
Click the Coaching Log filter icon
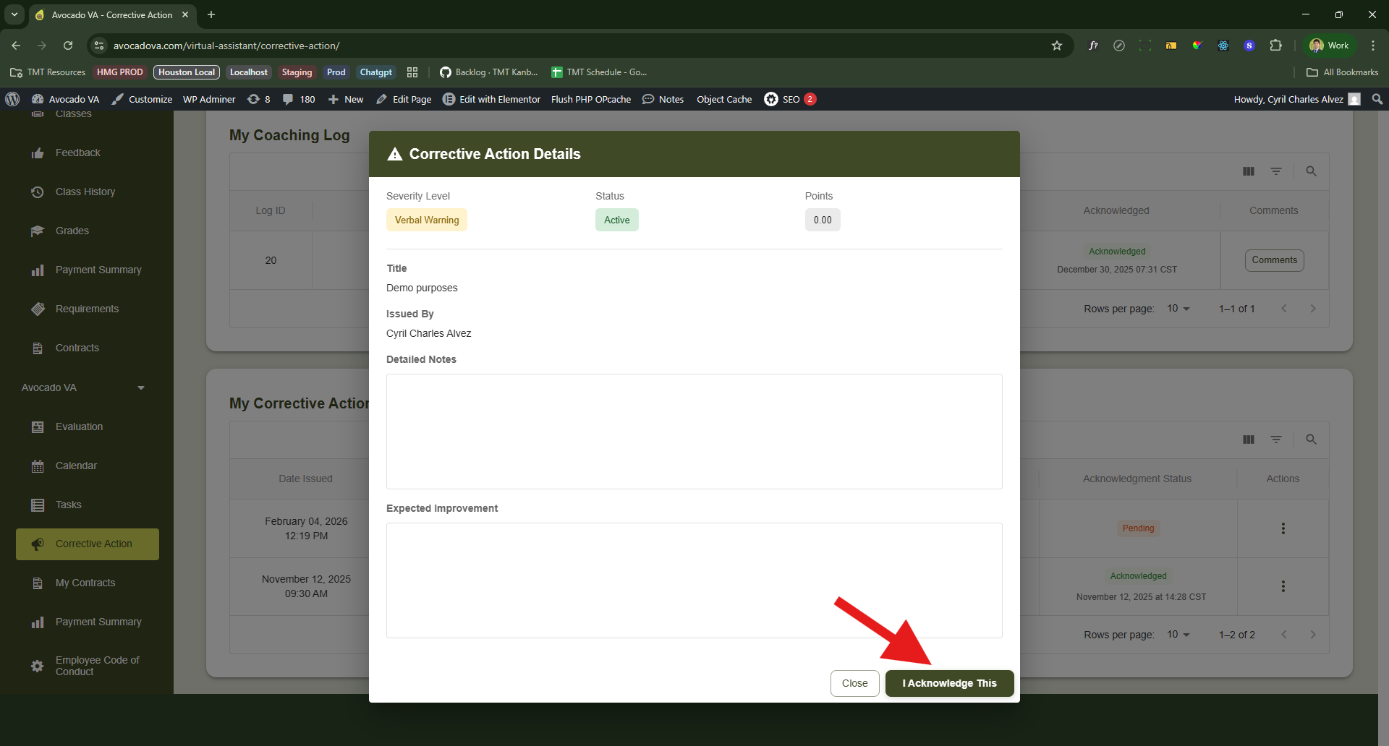[1276, 171]
